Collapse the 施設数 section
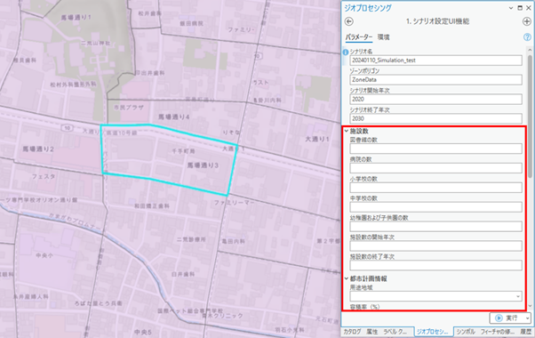 point(347,131)
